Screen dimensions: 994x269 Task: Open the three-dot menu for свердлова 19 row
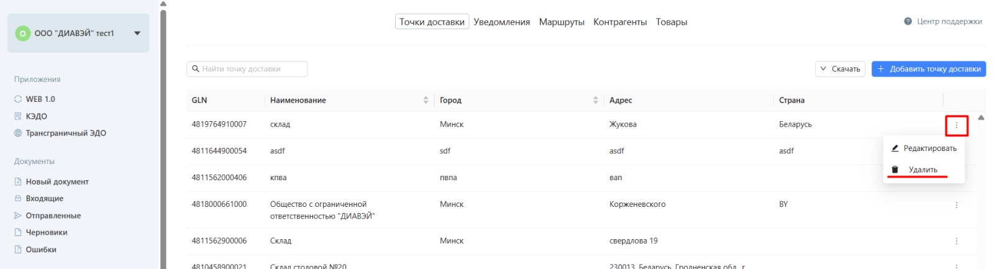[956, 241]
